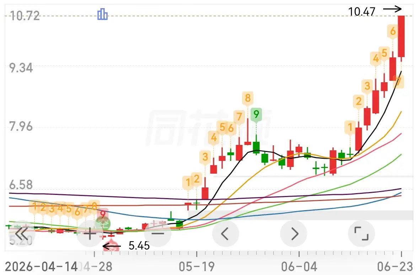This screenshot has width=418, height=275.
Task: Click the 5.45 low price label
Action: pyautogui.click(x=139, y=246)
